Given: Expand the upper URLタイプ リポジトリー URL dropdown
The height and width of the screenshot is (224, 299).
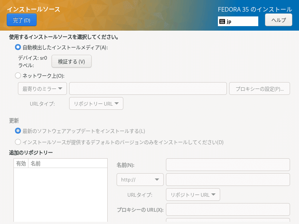Looking at the screenshot, I should [x=96, y=103].
